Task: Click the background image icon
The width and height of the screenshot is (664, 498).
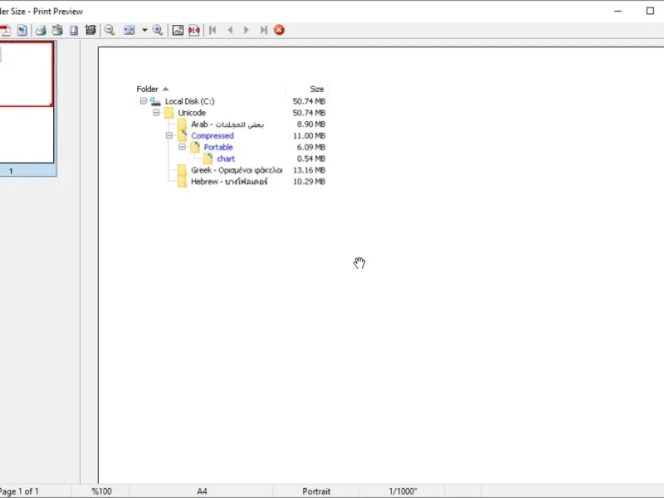Action: [x=178, y=30]
